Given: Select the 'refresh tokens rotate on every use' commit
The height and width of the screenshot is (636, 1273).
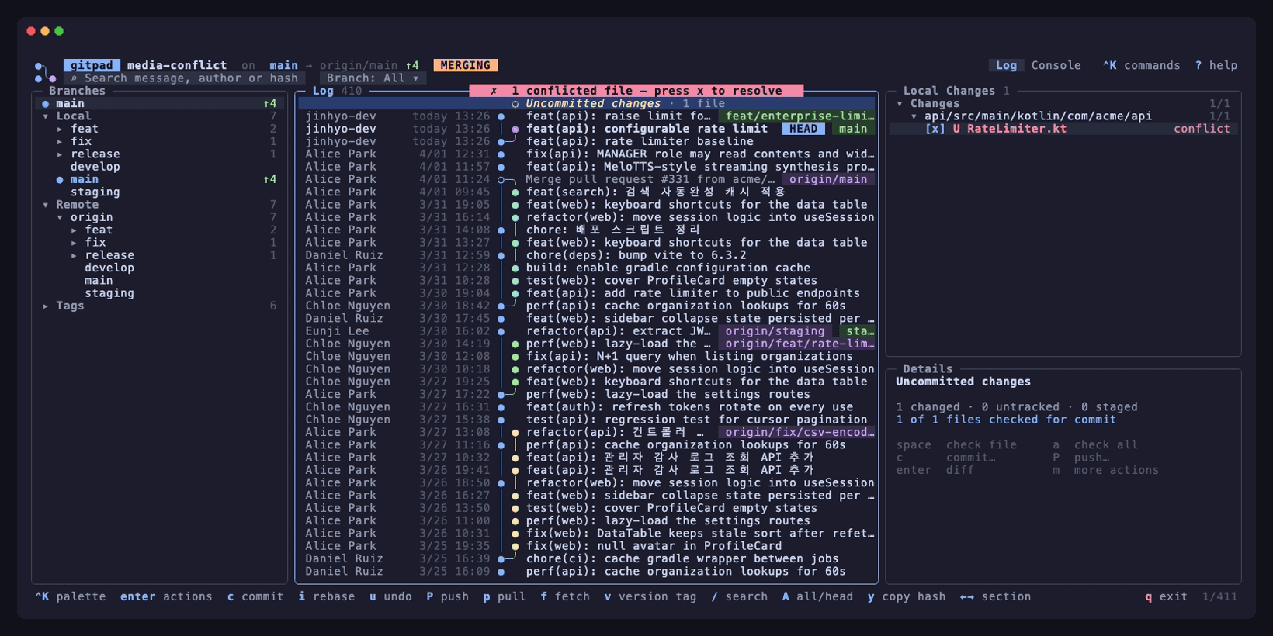Looking at the screenshot, I should coord(586,407).
